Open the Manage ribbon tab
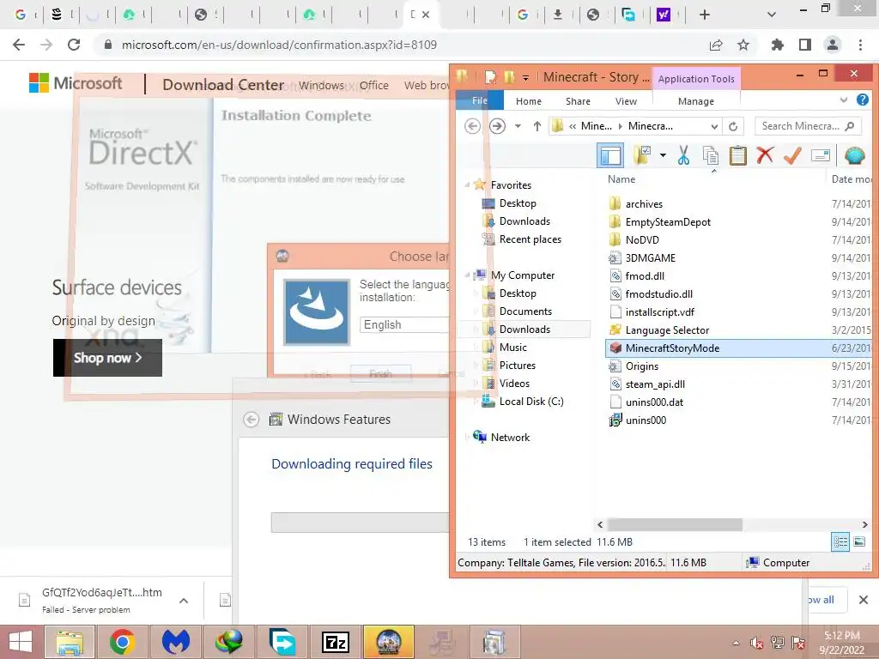The image size is (879, 659). click(x=695, y=101)
